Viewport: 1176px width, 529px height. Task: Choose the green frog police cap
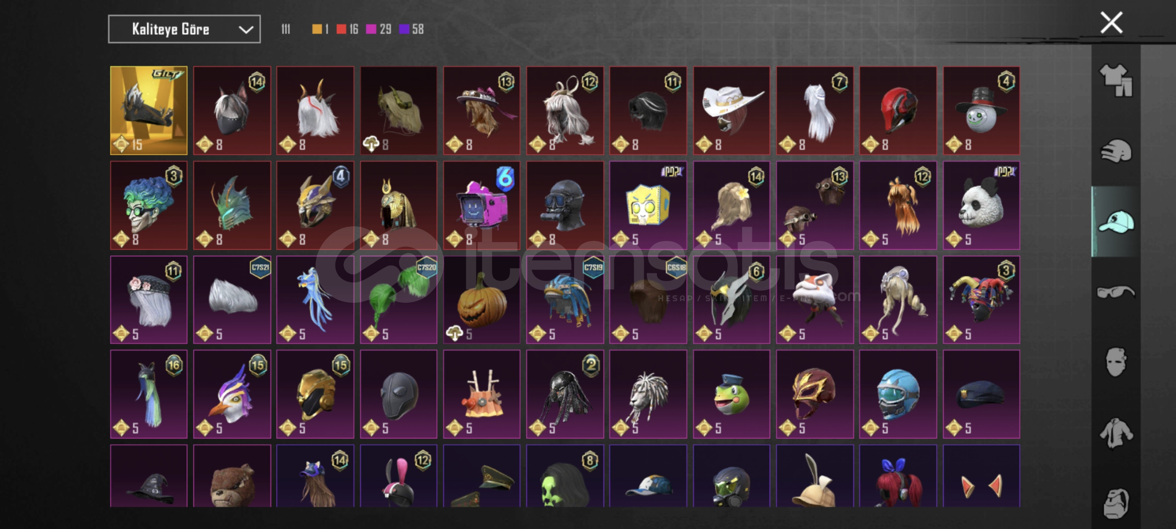click(x=732, y=394)
